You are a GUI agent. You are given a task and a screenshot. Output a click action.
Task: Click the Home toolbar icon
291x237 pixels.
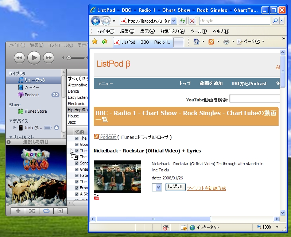196,42
